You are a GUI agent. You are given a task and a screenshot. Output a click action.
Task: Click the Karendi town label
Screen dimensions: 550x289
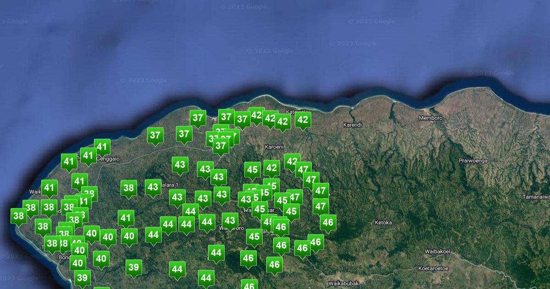tap(352, 125)
